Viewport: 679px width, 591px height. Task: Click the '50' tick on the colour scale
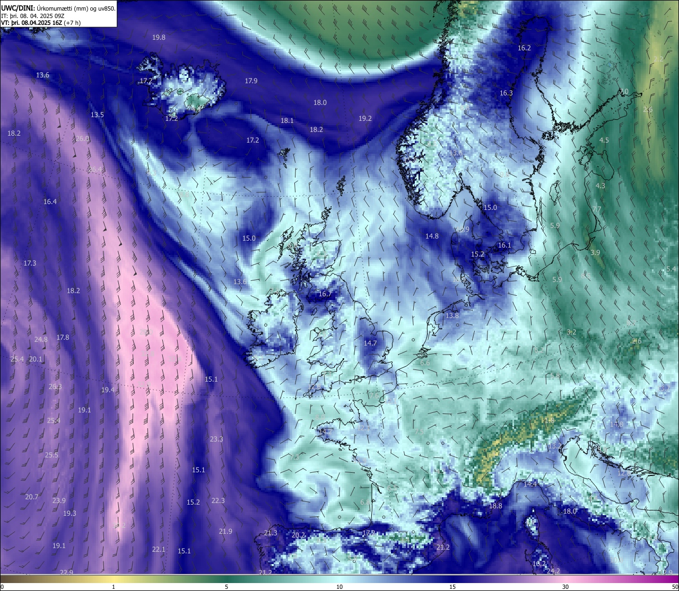(x=675, y=586)
